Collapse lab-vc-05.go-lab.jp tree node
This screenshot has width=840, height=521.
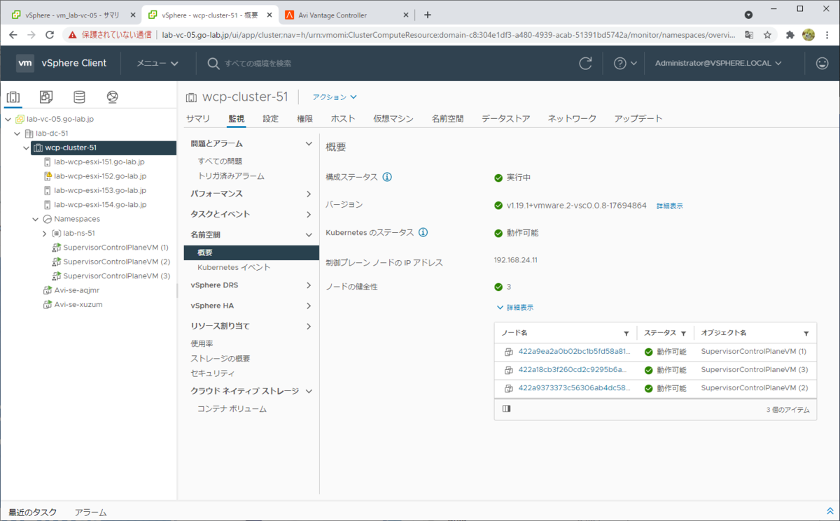[x=8, y=119]
